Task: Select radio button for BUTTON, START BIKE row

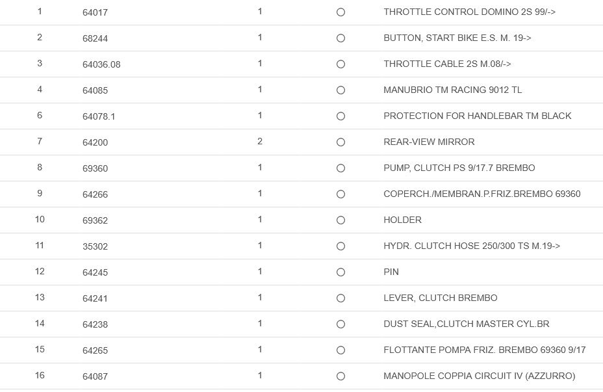Action: click(340, 38)
